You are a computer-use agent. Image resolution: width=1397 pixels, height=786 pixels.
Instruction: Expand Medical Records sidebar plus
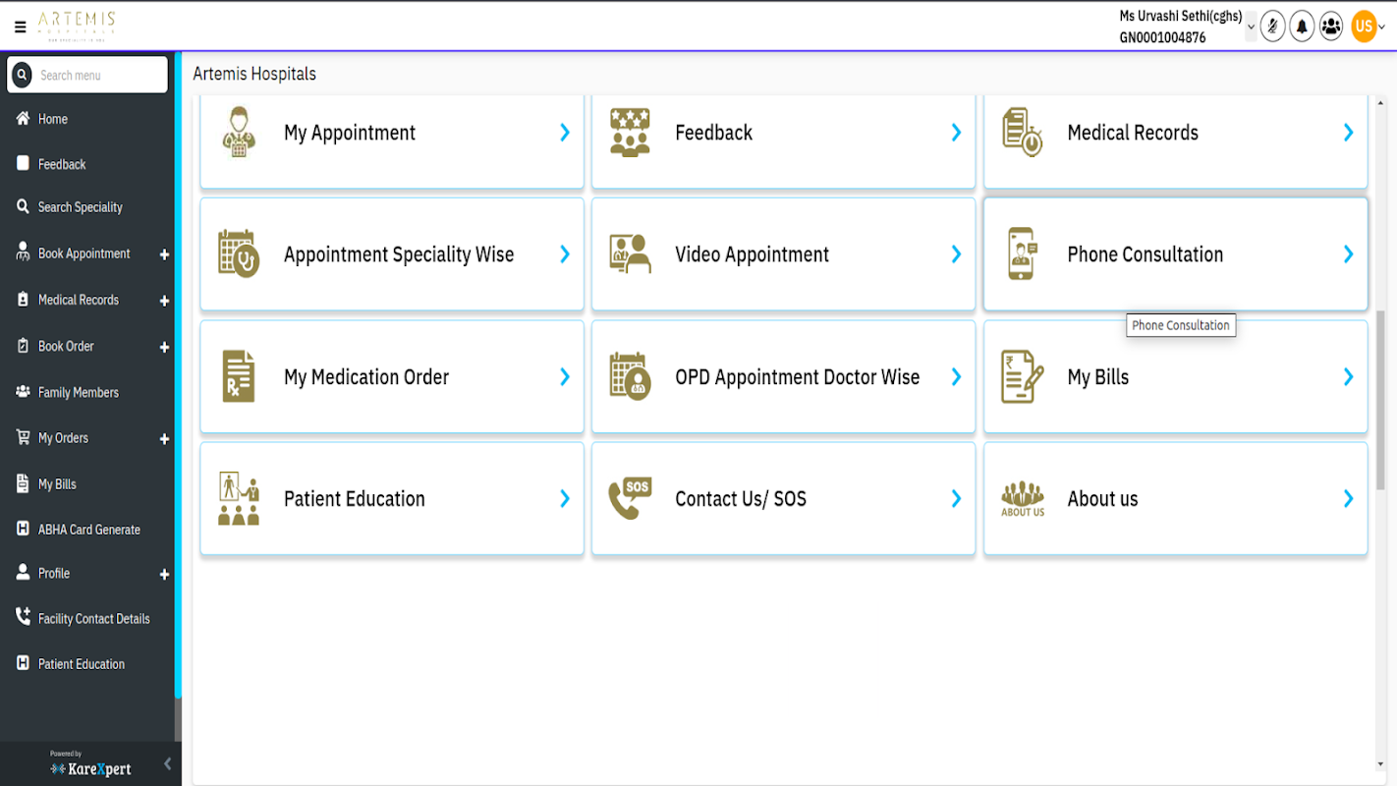(x=164, y=301)
